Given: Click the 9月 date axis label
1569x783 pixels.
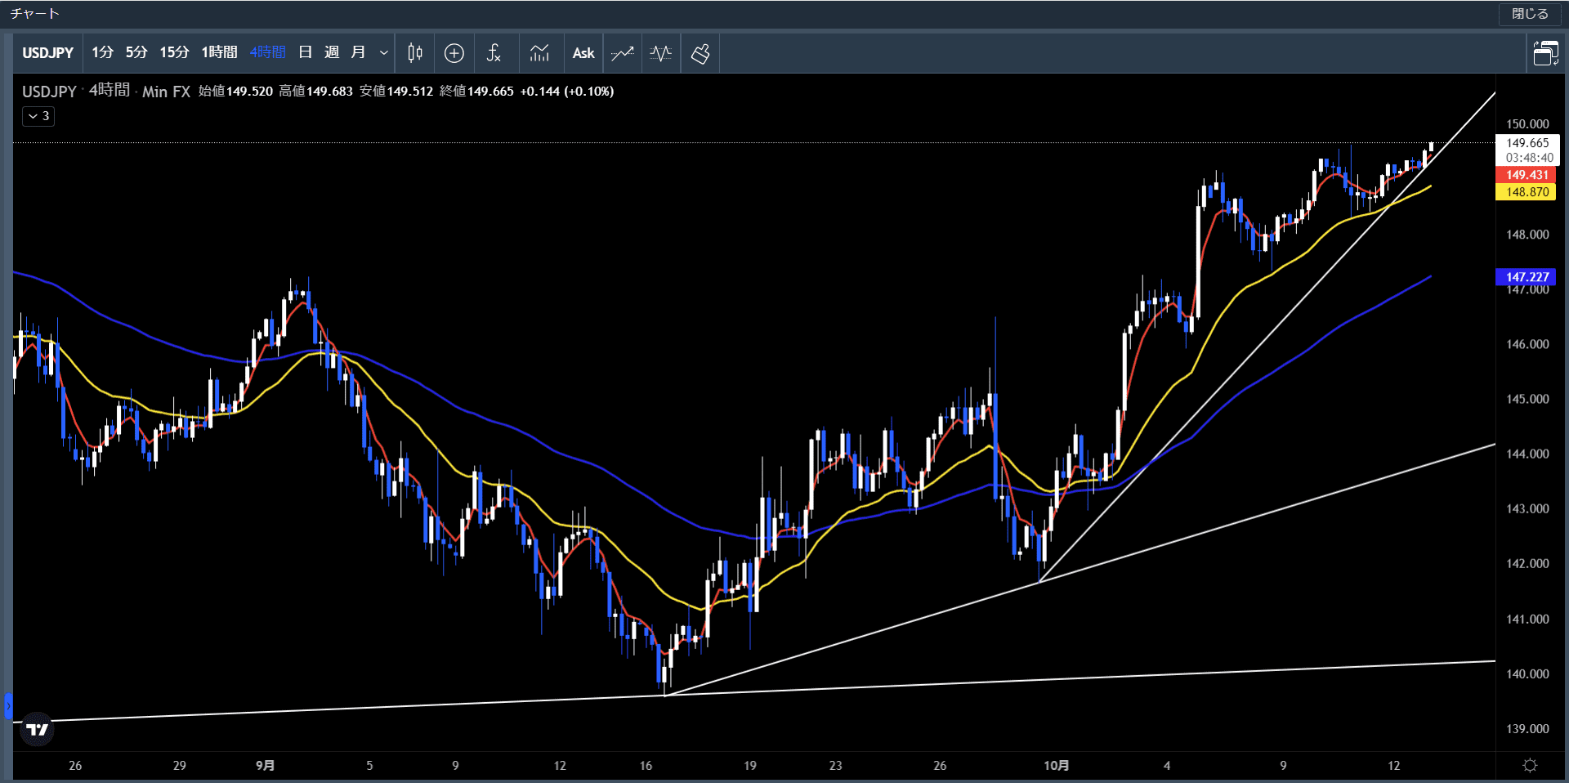Looking at the screenshot, I should (265, 766).
